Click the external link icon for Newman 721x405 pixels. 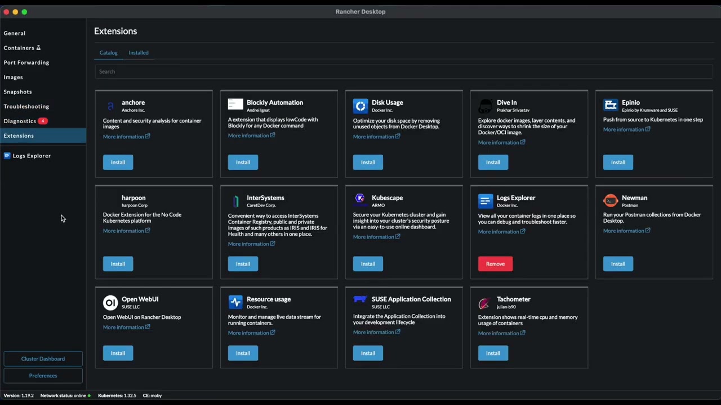(x=648, y=231)
